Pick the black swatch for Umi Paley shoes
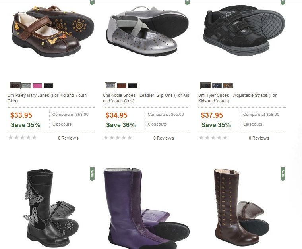The width and height of the screenshot is (302, 249). click(48, 86)
